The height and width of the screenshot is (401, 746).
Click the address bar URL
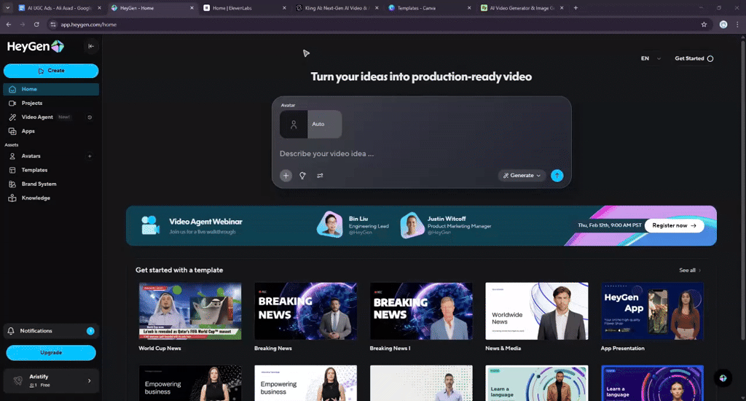(x=88, y=25)
